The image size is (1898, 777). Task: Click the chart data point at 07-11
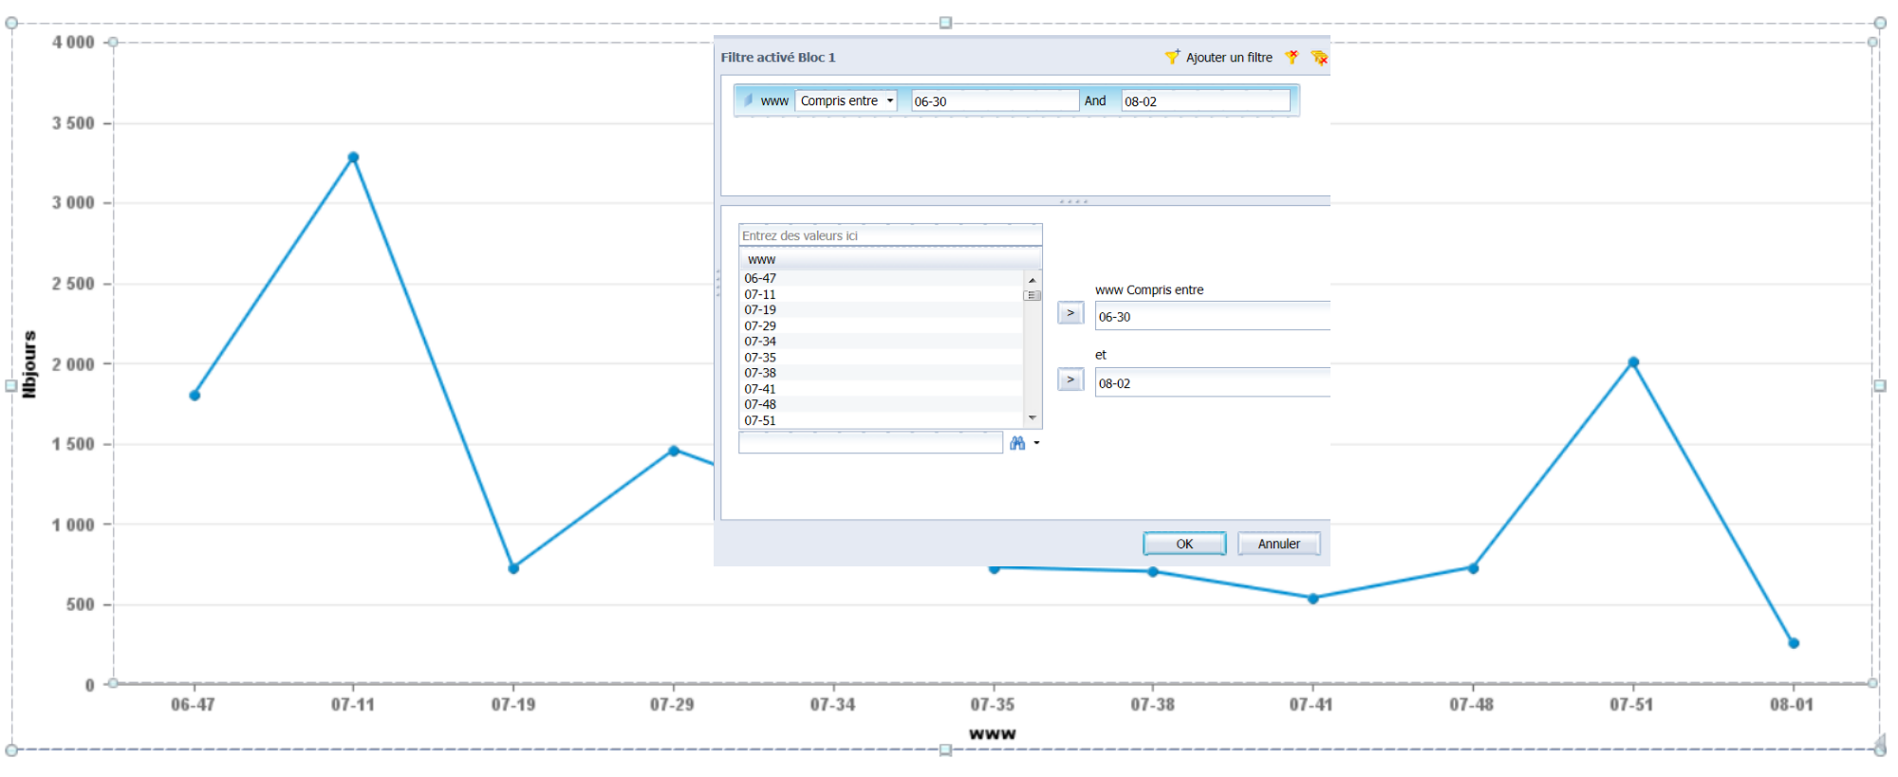click(x=353, y=157)
